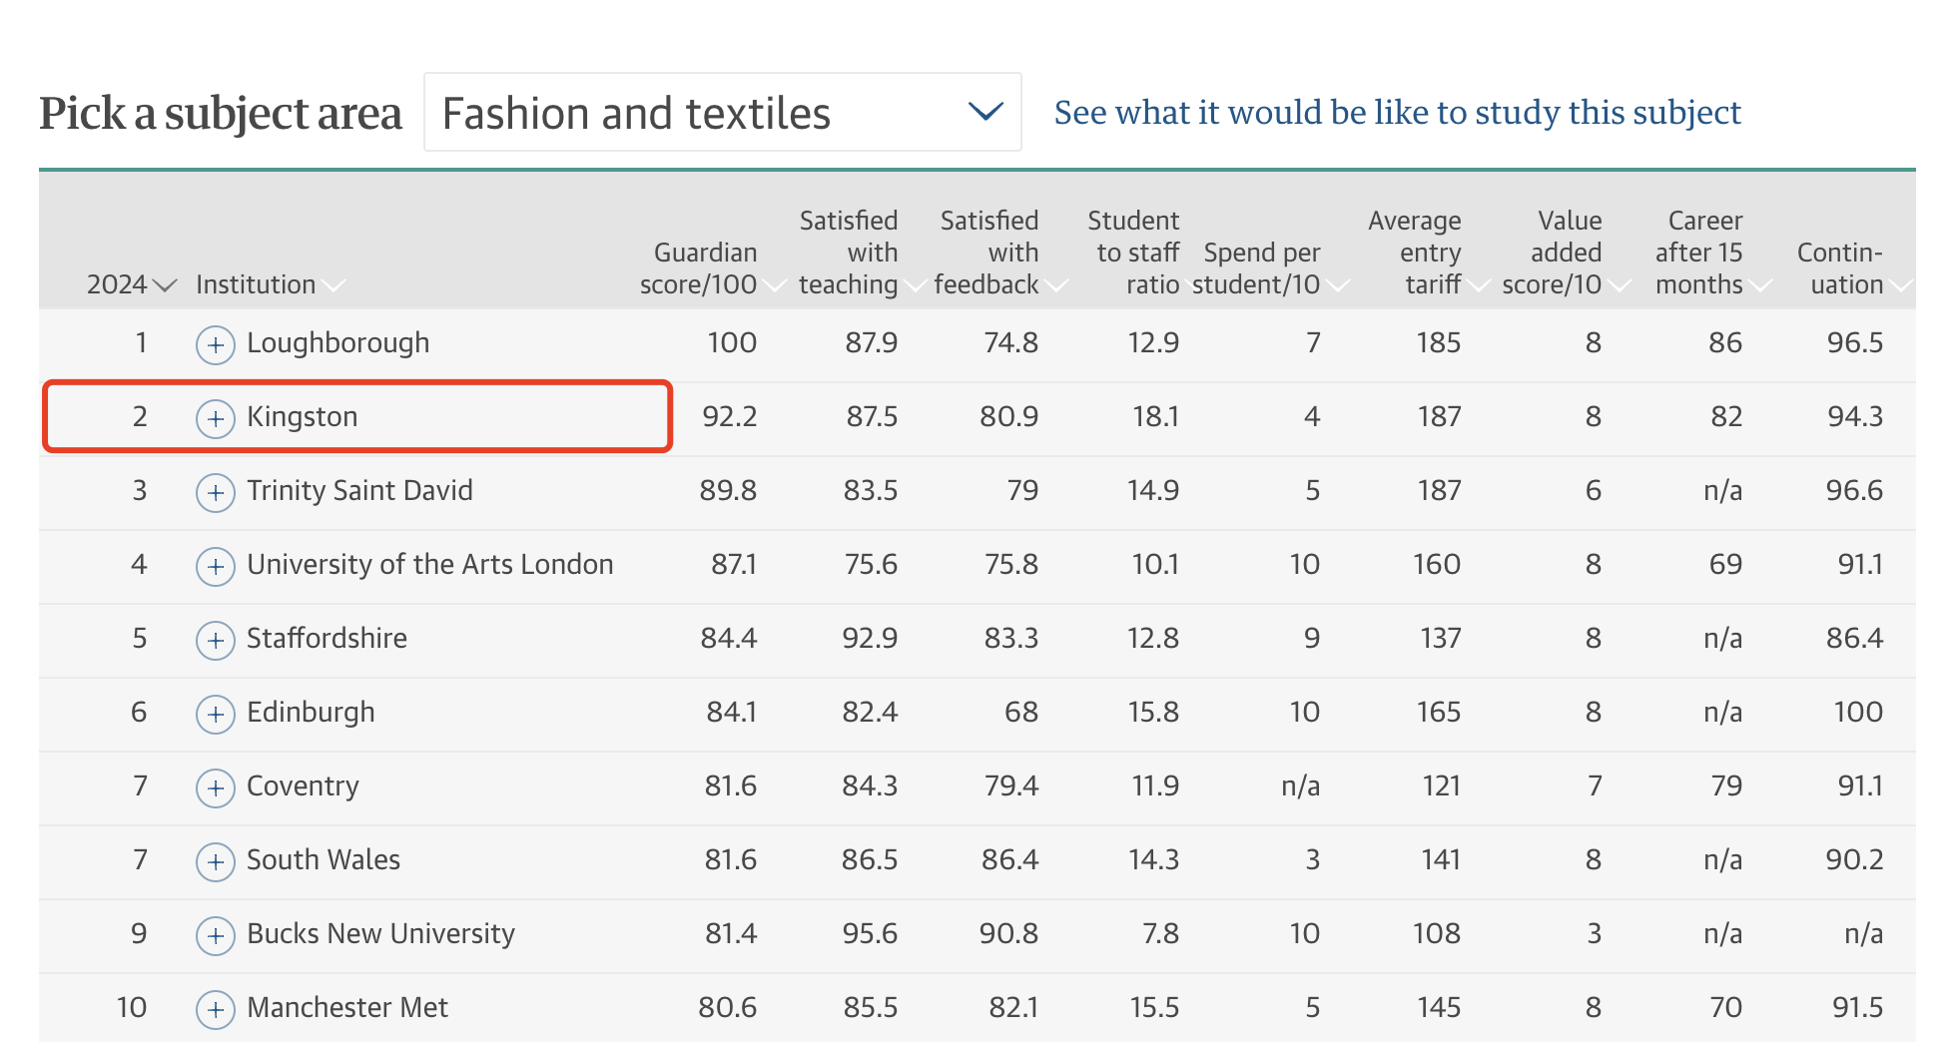The width and height of the screenshot is (1955, 1042).
Task: Click Manchester Met's continuation 91.5
Action: pos(1857,1008)
